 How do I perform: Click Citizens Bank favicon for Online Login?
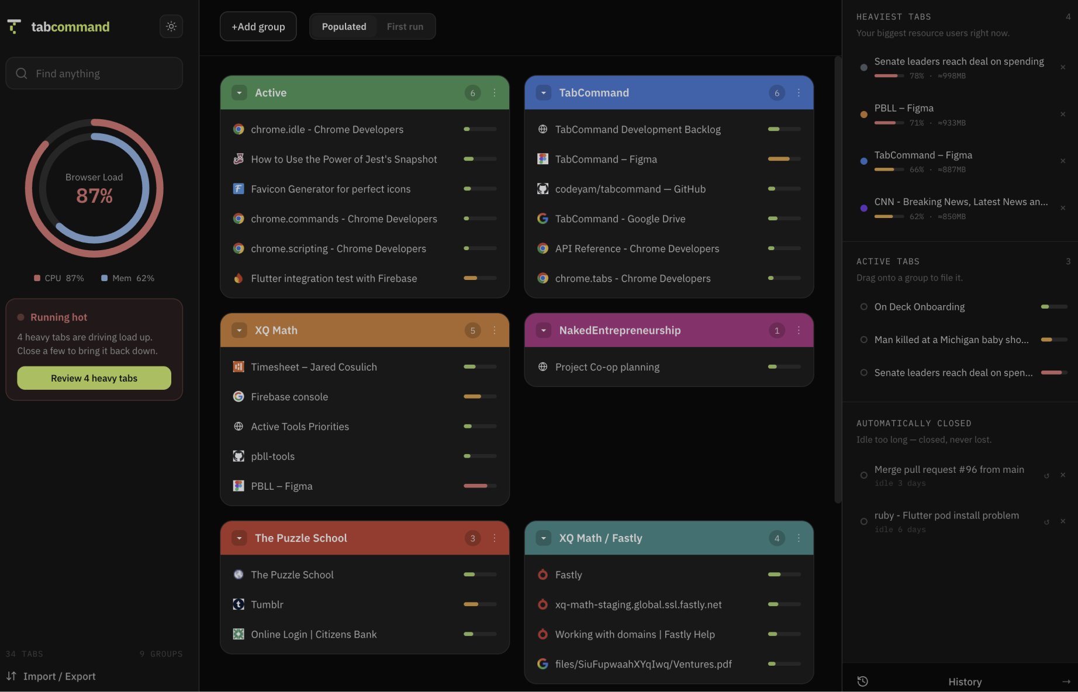click(x=239, y=634)
